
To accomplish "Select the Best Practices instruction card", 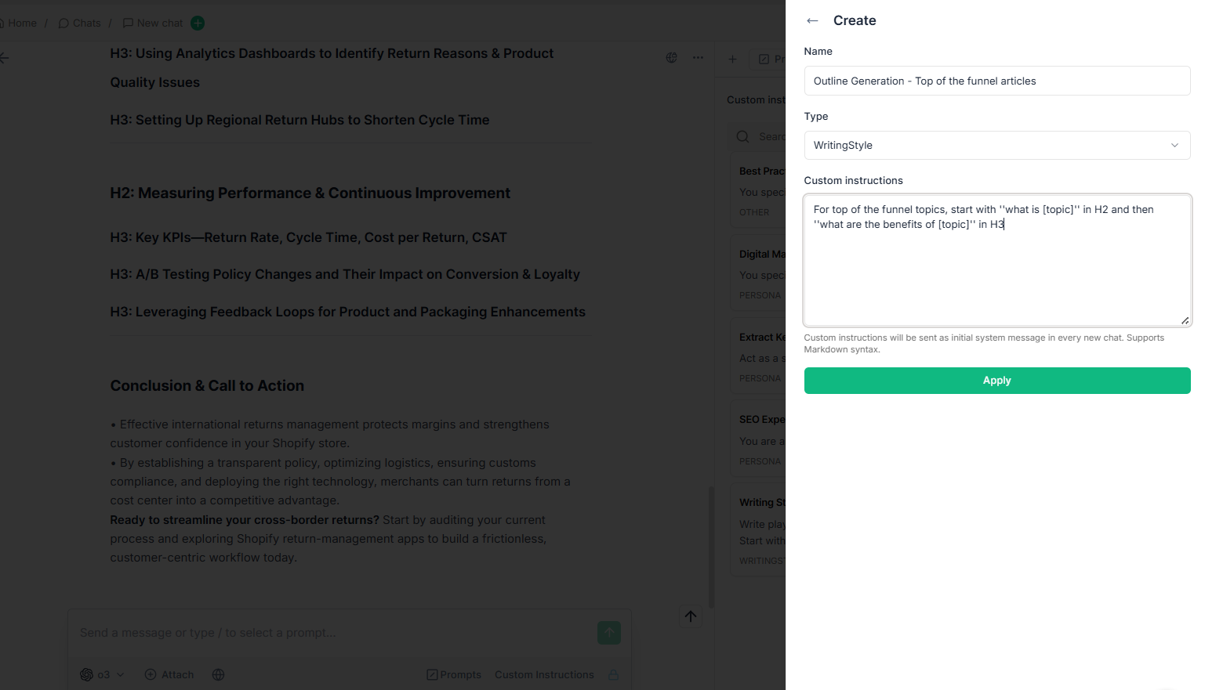I will click(x=758, y=191).
